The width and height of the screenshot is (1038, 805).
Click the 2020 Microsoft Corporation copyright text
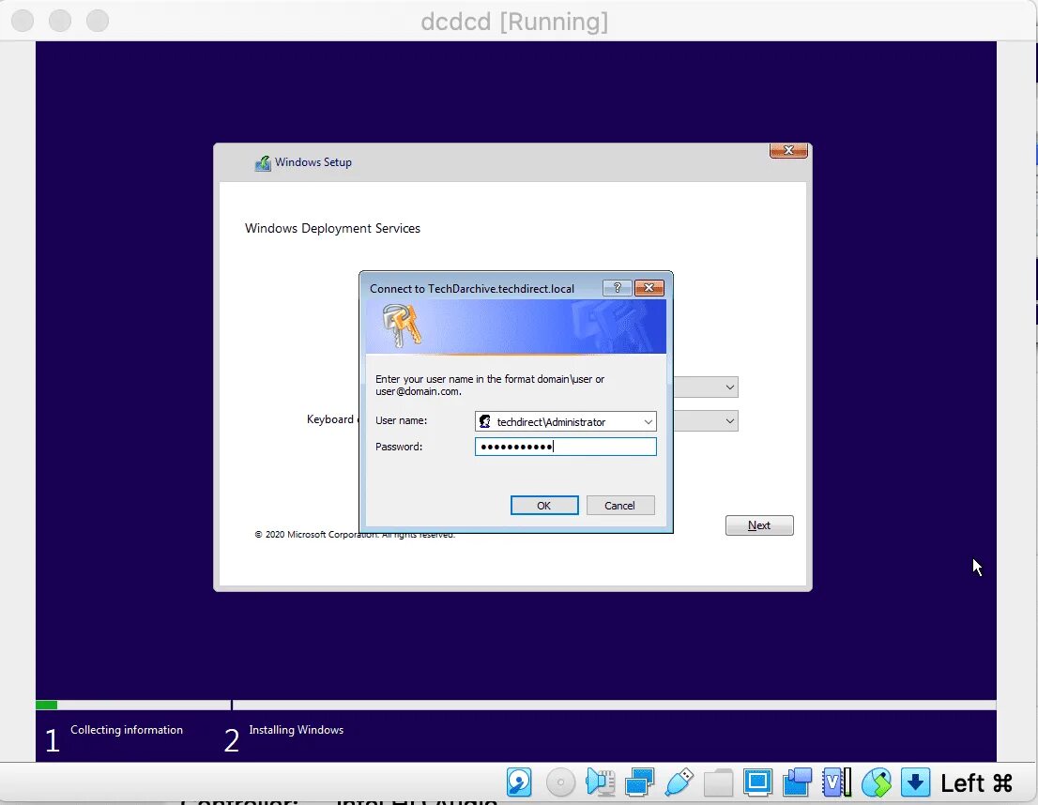355,534
